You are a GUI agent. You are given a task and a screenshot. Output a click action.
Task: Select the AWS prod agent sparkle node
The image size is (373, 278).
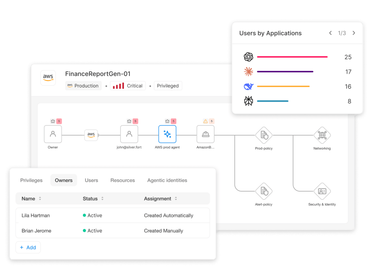point(167,134)
